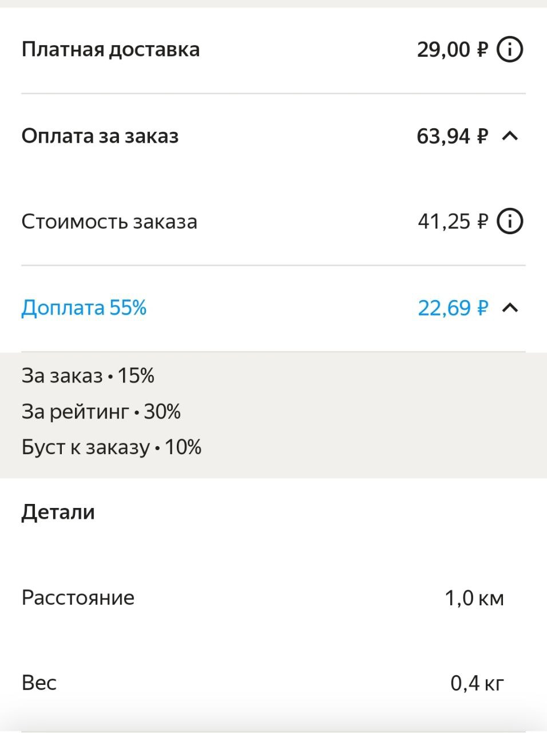Tap the Вес row label

[39, 683]
